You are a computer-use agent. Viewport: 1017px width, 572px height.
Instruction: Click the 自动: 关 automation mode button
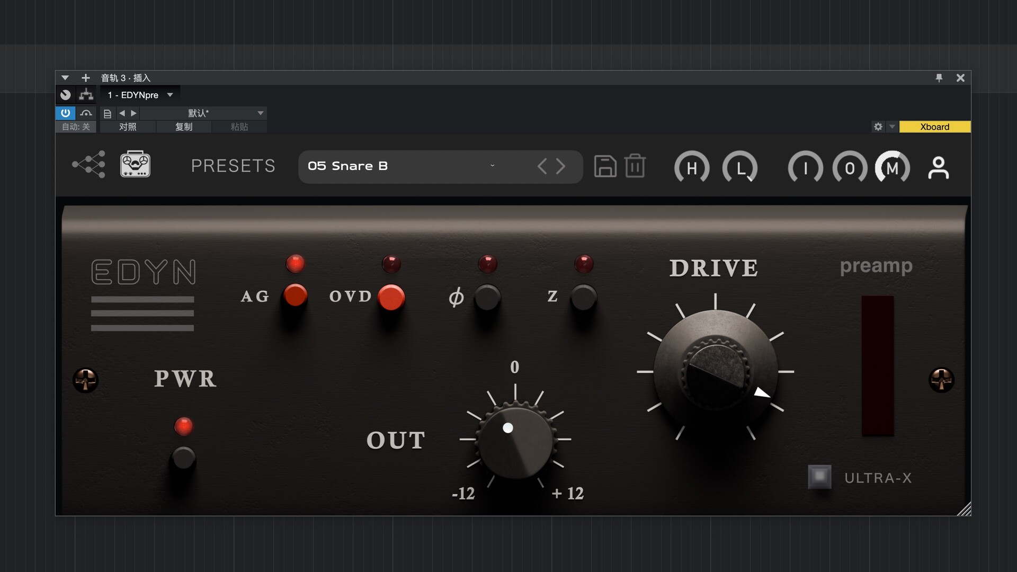[x=76, y=127]
